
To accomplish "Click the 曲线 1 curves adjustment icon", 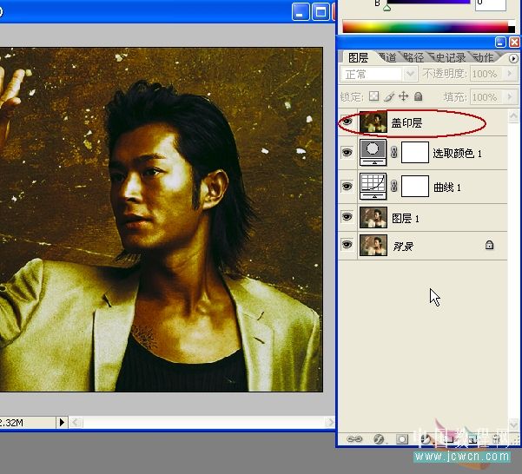I will click(x=373, y=187).
